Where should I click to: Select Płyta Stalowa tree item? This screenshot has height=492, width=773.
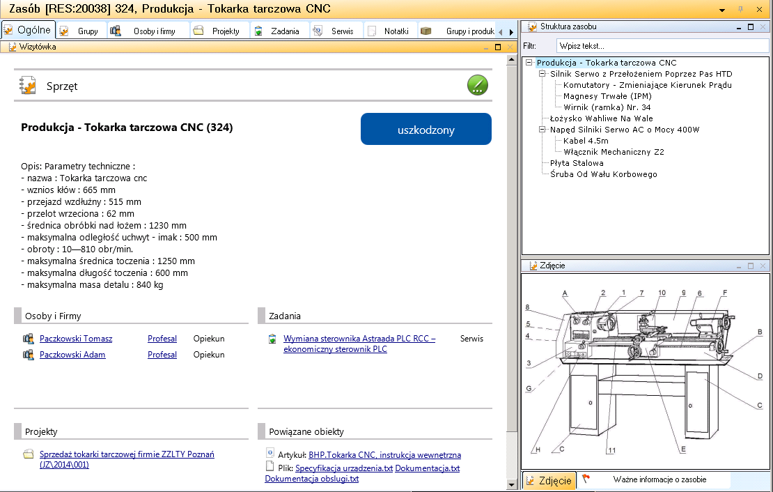click(x=577, y=163)
